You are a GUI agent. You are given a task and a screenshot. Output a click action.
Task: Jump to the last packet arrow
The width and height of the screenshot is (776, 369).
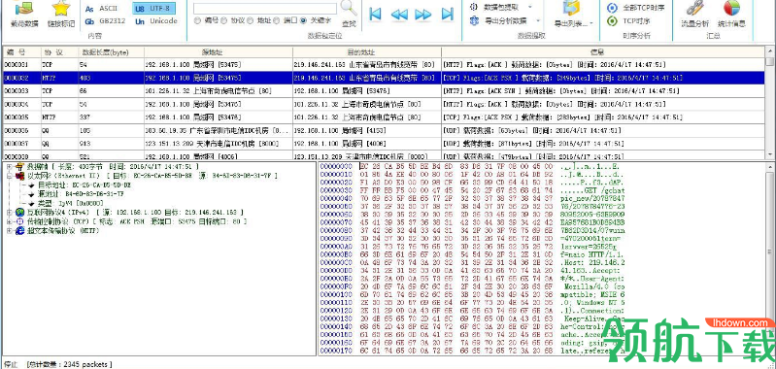[x=448, y=14]
